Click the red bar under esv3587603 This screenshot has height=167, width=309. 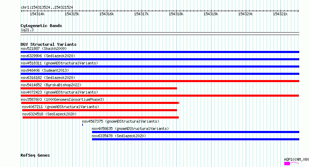pos(100,103)
